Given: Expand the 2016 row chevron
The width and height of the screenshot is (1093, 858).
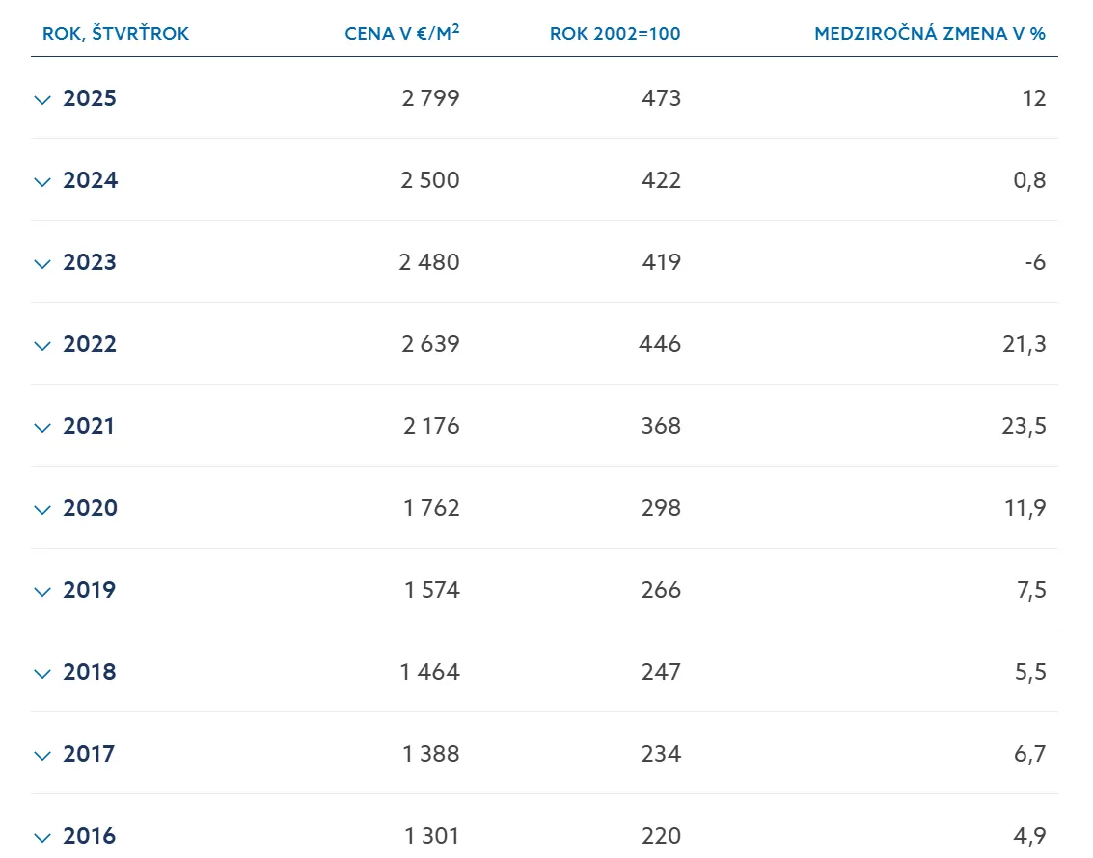Looking at the screenshot, I should click(x=41, y=837).
